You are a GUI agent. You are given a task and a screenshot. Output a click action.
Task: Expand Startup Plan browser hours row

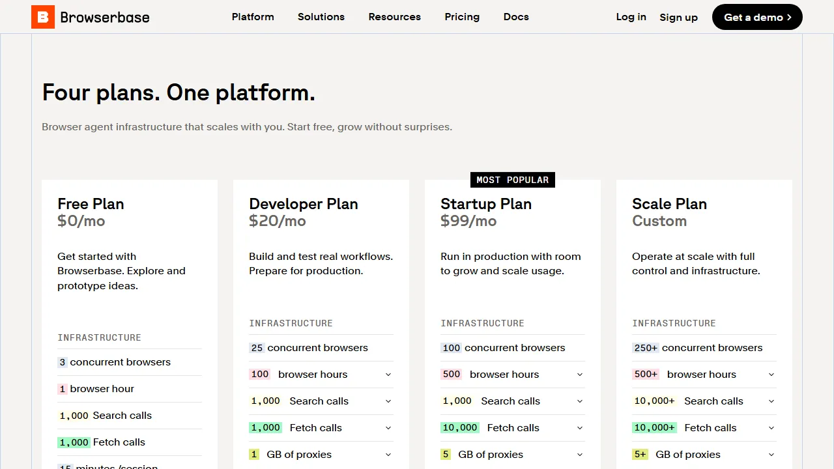point(513,375)
